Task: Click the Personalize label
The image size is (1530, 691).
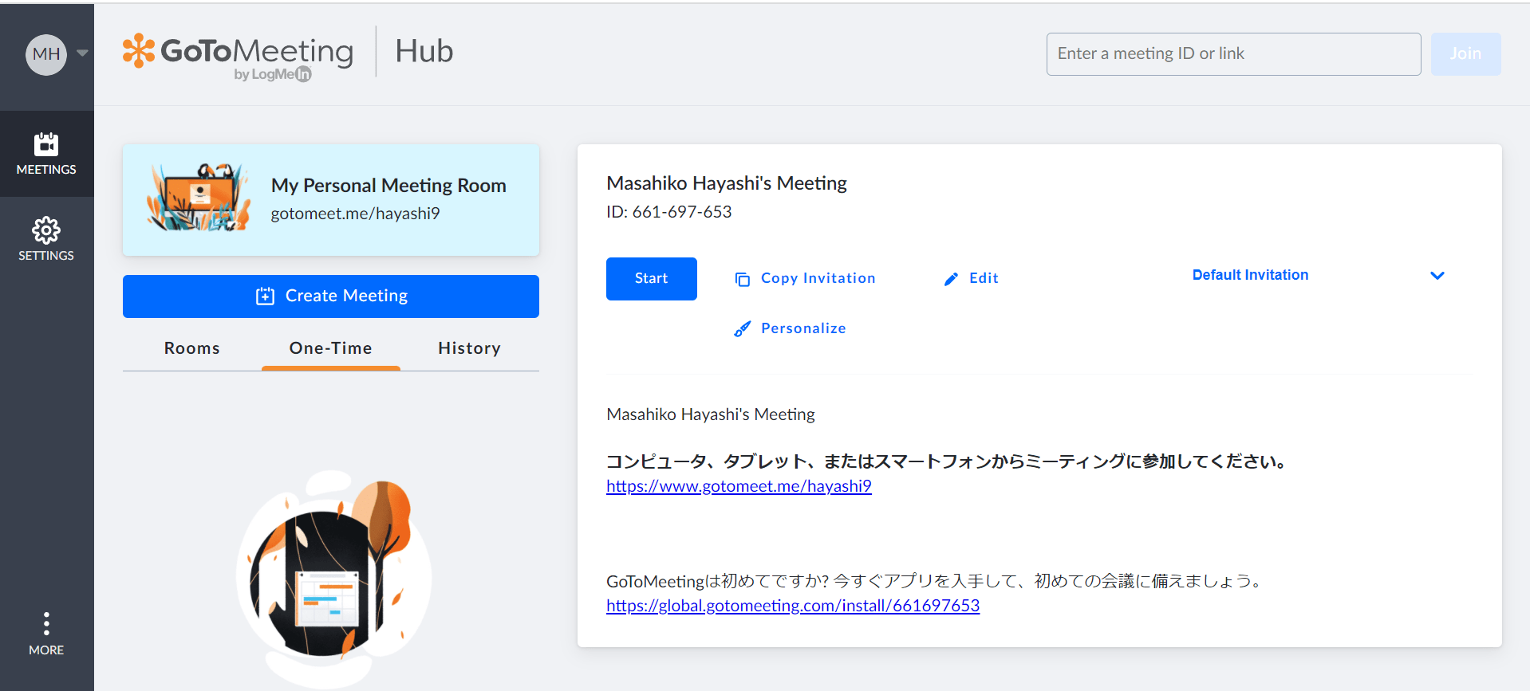Action: coord(803,328)
